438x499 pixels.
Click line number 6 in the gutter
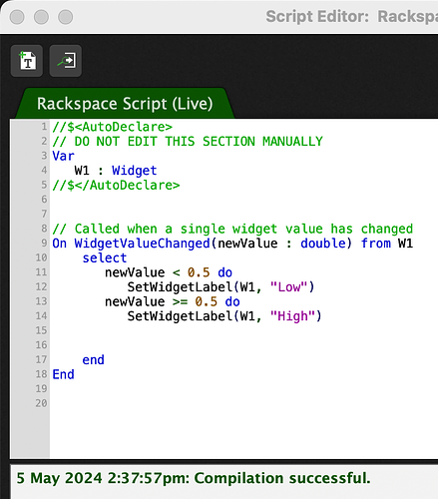coord(44,200)
